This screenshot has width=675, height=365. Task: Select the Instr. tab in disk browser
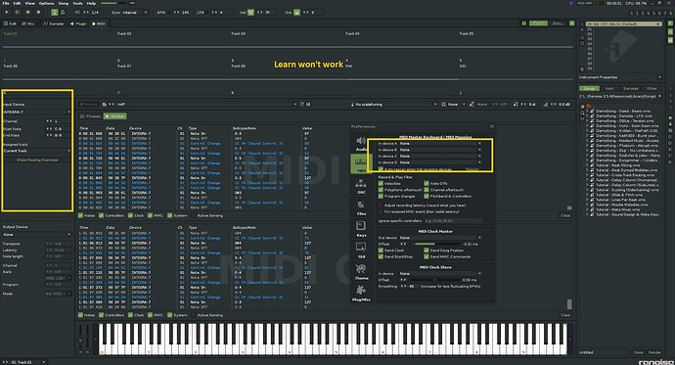[609, 89]
